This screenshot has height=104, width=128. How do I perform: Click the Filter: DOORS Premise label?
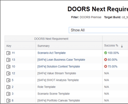point(86,17)
